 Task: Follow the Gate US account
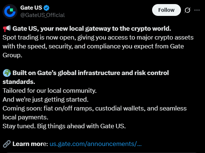(167, 10)
